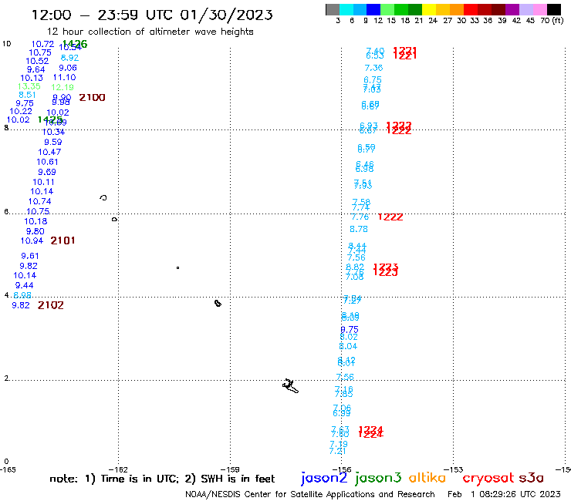Click the gray swatch in the color scale
Image resolution: width=571 pixels, height=501 pixels.
333,9
